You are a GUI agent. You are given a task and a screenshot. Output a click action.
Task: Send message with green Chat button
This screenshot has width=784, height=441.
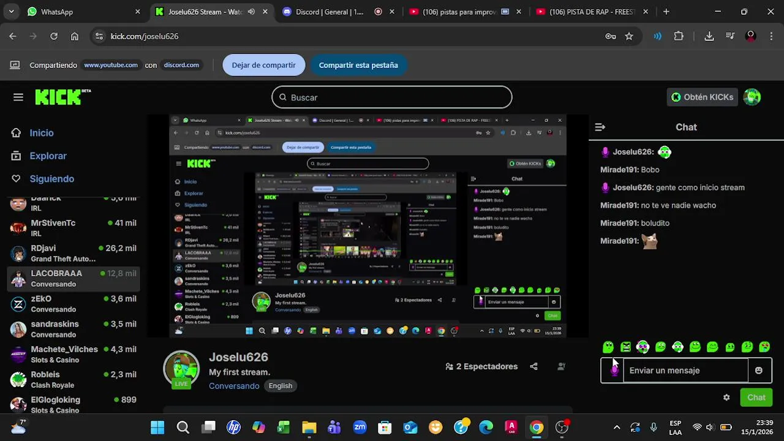pyautogui.click(x=756, y=398)
